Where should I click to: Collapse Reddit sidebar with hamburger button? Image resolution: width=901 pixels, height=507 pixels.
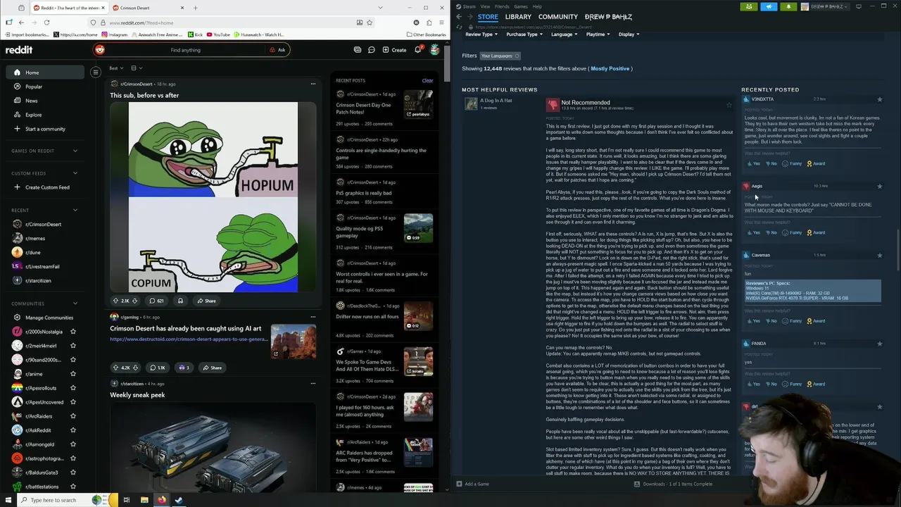[x=96, y=72]
